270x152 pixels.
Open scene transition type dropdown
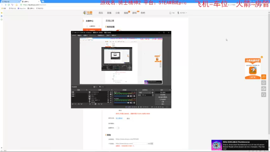click(145, 93)
